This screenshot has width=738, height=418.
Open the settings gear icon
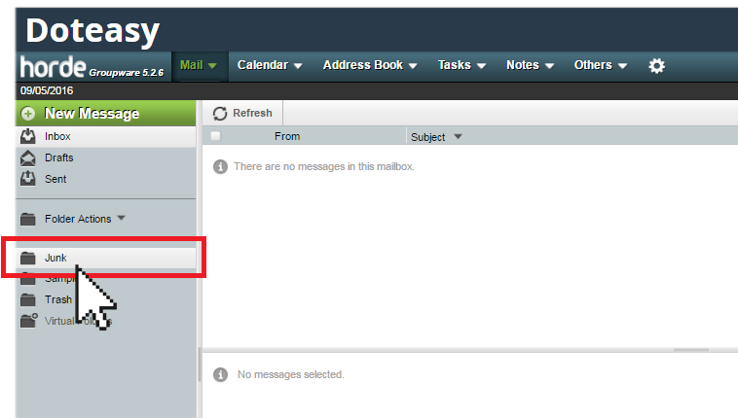656,65
